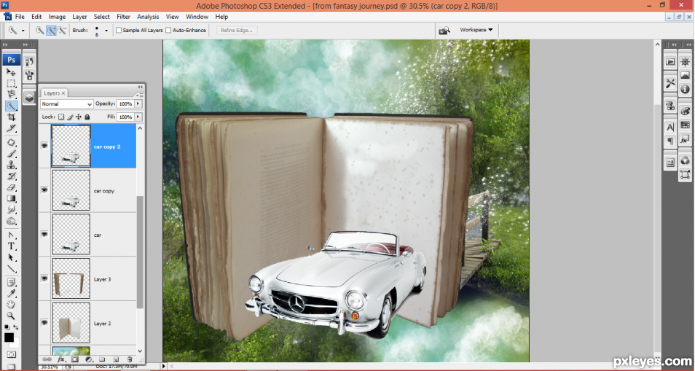695x371 pixels.
Task: Open the Color palette panel icon
Action: [685, 111]
